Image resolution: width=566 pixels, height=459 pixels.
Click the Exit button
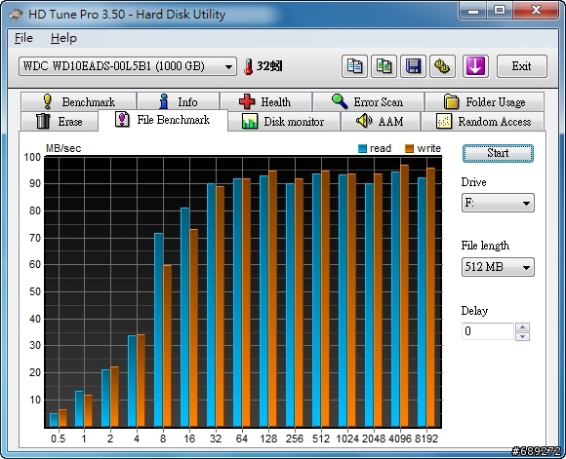point(522,66)
